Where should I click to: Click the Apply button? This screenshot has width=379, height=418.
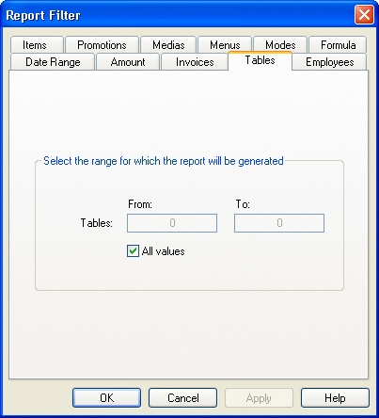[259, 398]
